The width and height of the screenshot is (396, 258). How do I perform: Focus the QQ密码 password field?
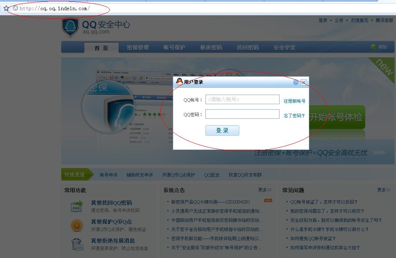[x=242, y=114]
